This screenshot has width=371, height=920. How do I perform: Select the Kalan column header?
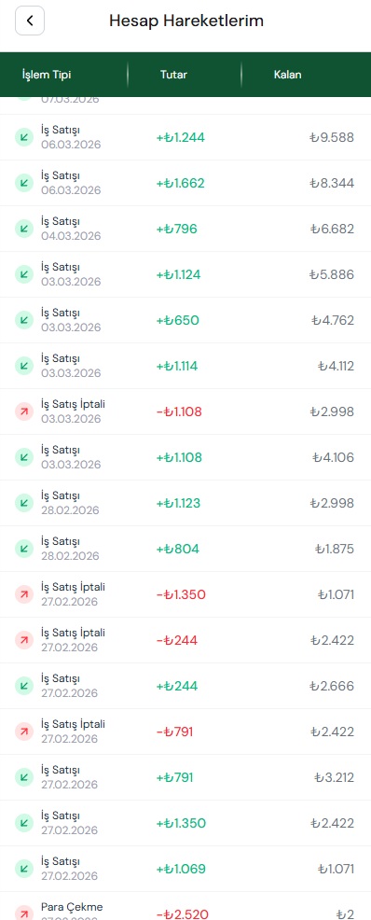coord(288,75)
